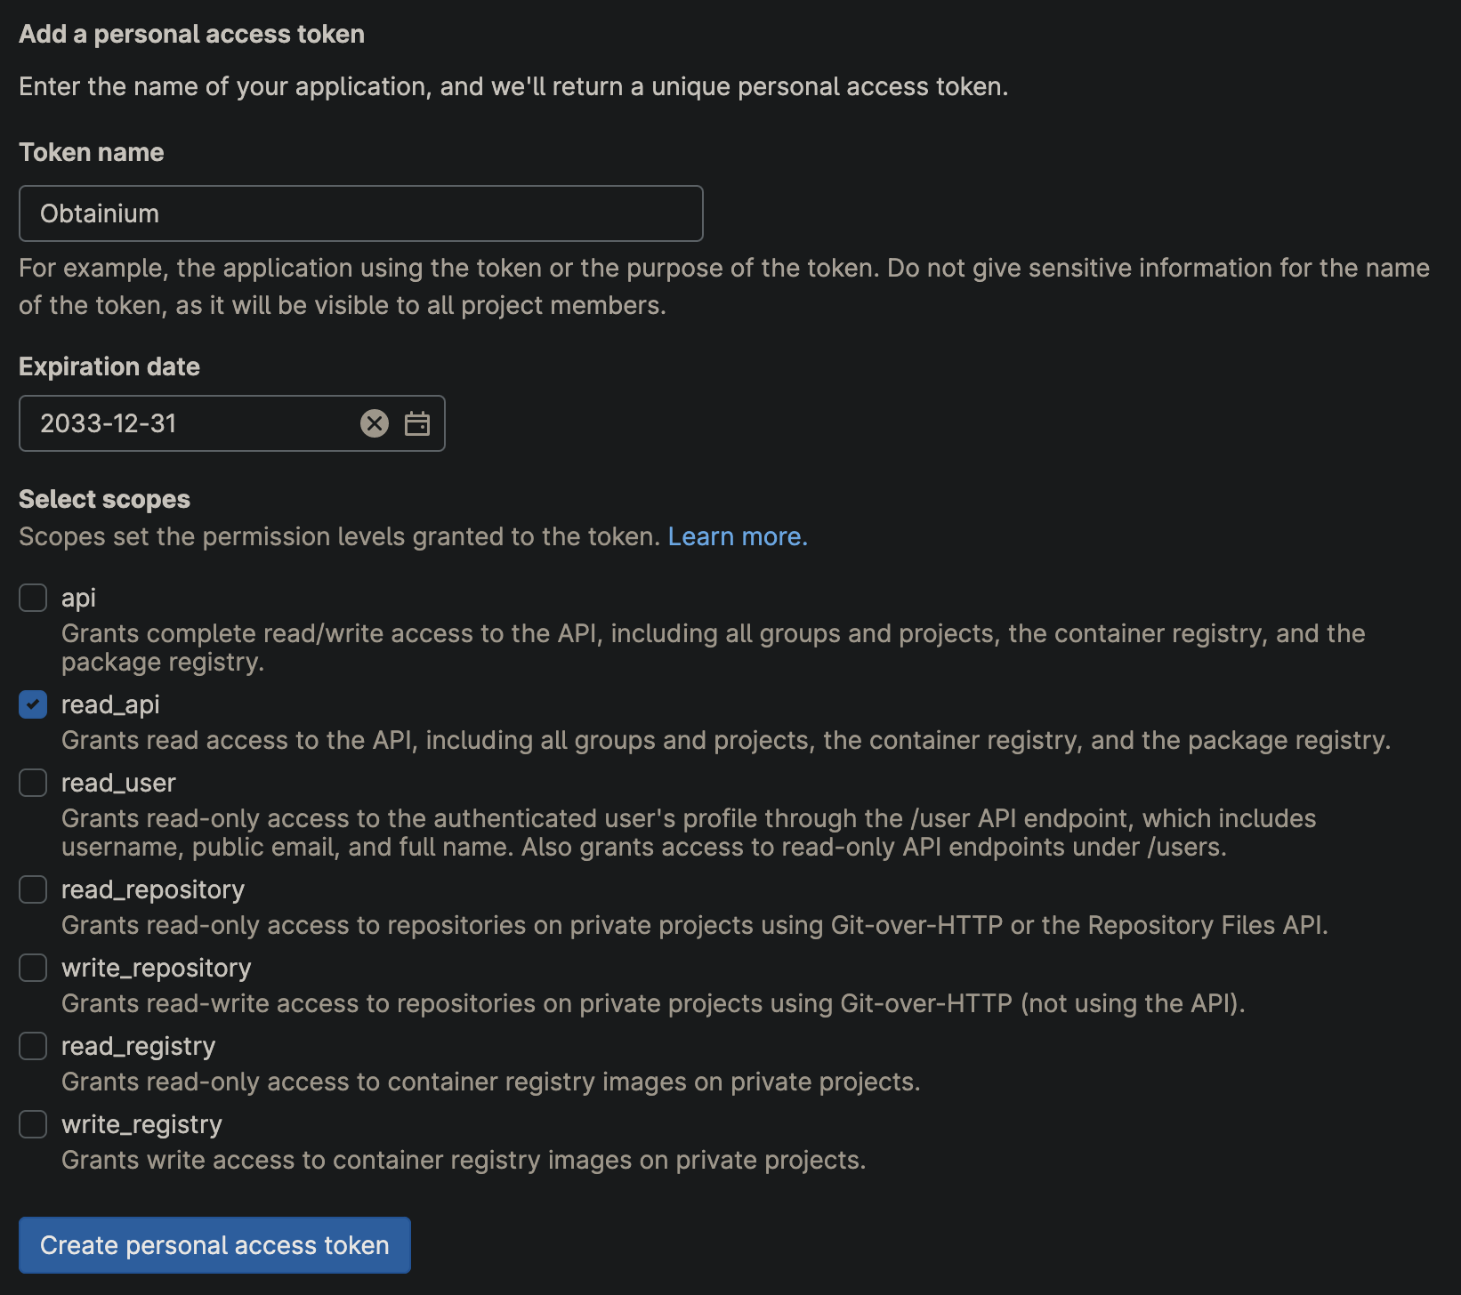Viewport: 1461px width, 1295px height.
Task: Check the read_repository scope
Action: click(32, 889)
